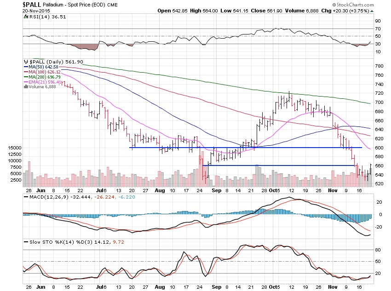This screenshot has height=291, width=391.
Task: Click the MA(100) red legend marker
Action: click(26, 72)
